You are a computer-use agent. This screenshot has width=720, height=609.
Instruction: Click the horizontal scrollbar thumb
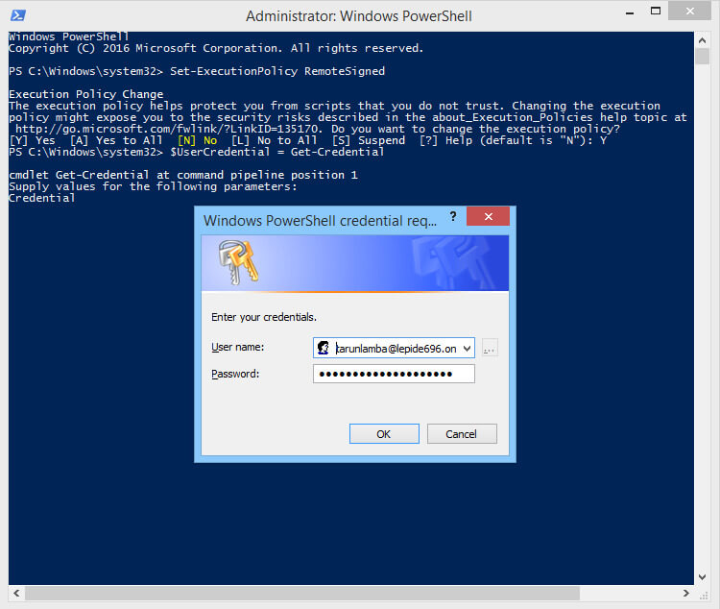(302, 593)
